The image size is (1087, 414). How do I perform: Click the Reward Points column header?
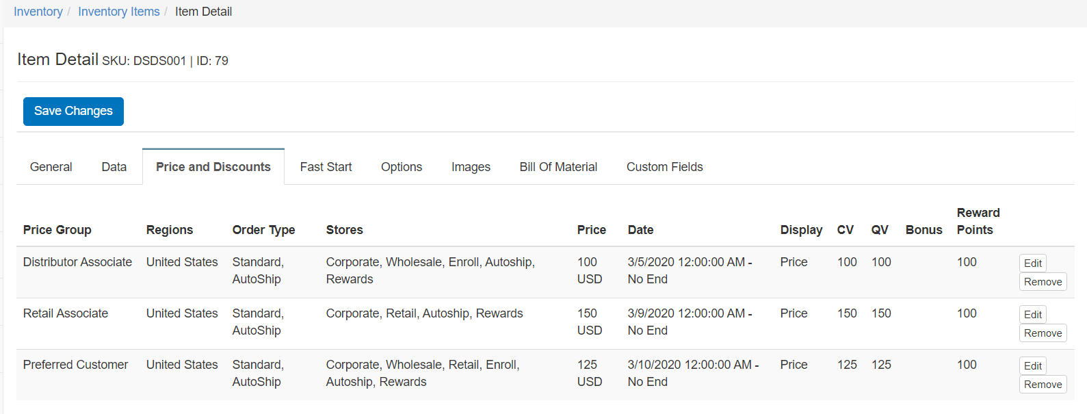(978, 221)
